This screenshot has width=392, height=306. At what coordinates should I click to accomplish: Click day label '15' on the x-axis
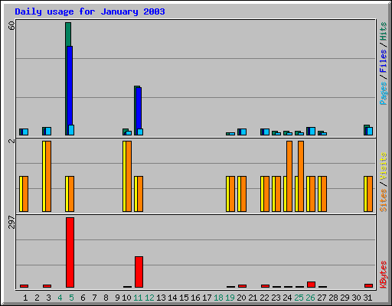pyautogui.click(x=184, y=298)
